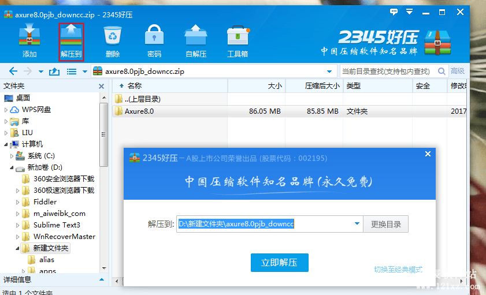
Task: Select the Fiddler folder in tree
Action: [45, 202]
